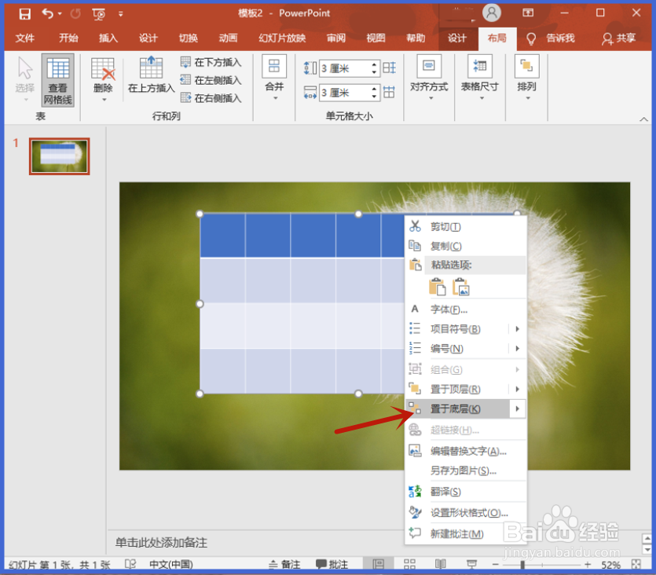Toggle 查看网格线 gridlines button
The width and height of the screenshot is (656, 575).
(x=57, y=80)
